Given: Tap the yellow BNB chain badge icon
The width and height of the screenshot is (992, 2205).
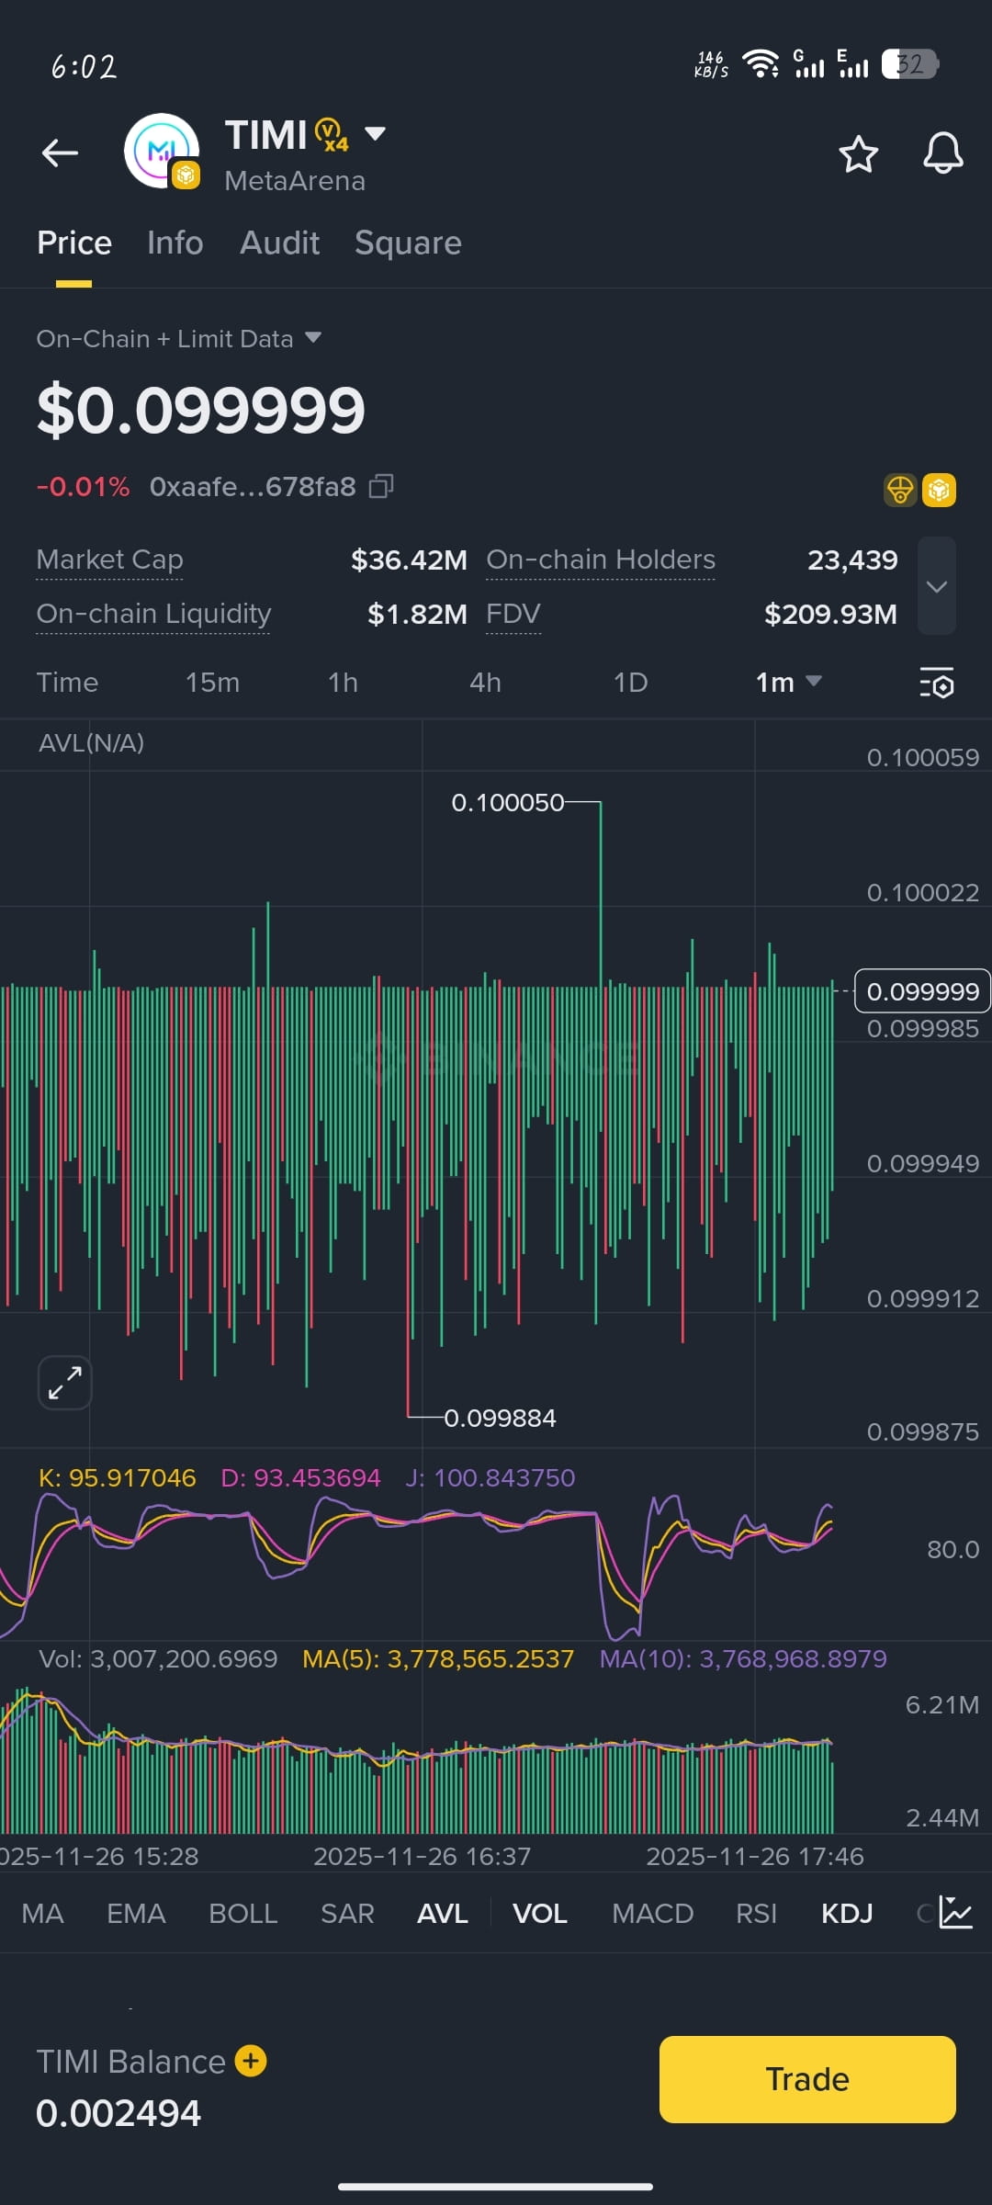Looking at the screenshot, I should tap(939, 490).
